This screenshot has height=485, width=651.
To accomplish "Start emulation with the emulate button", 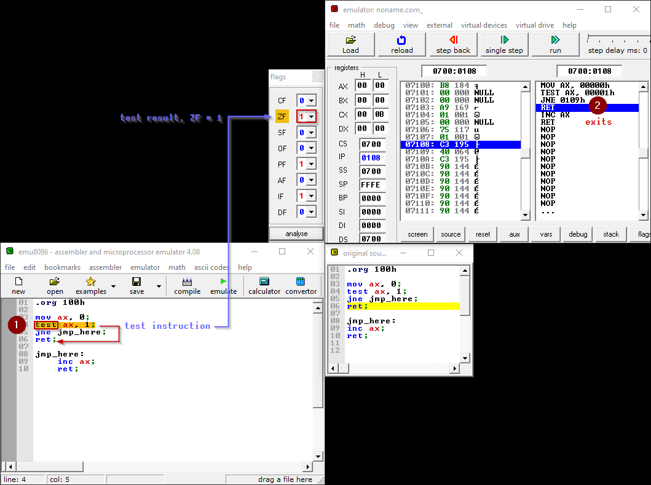I will 223,286.
